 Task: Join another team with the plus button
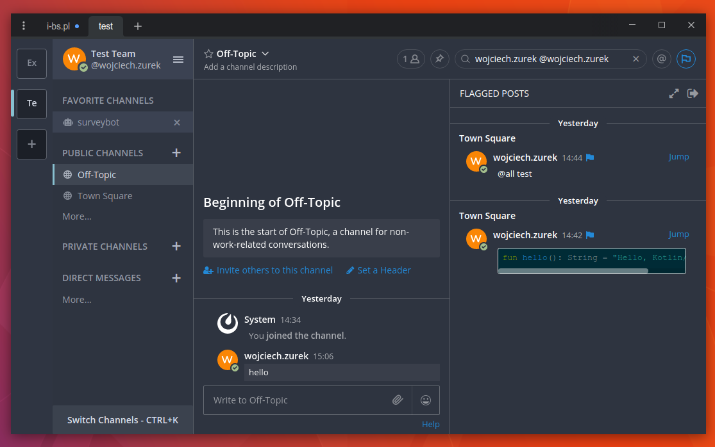coord(31,144)
